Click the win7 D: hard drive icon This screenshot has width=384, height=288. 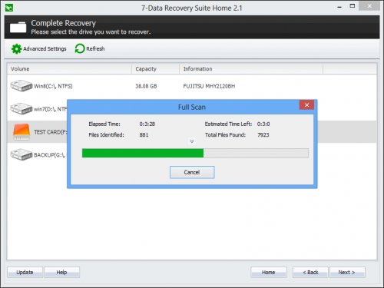[x=22, y=108]
